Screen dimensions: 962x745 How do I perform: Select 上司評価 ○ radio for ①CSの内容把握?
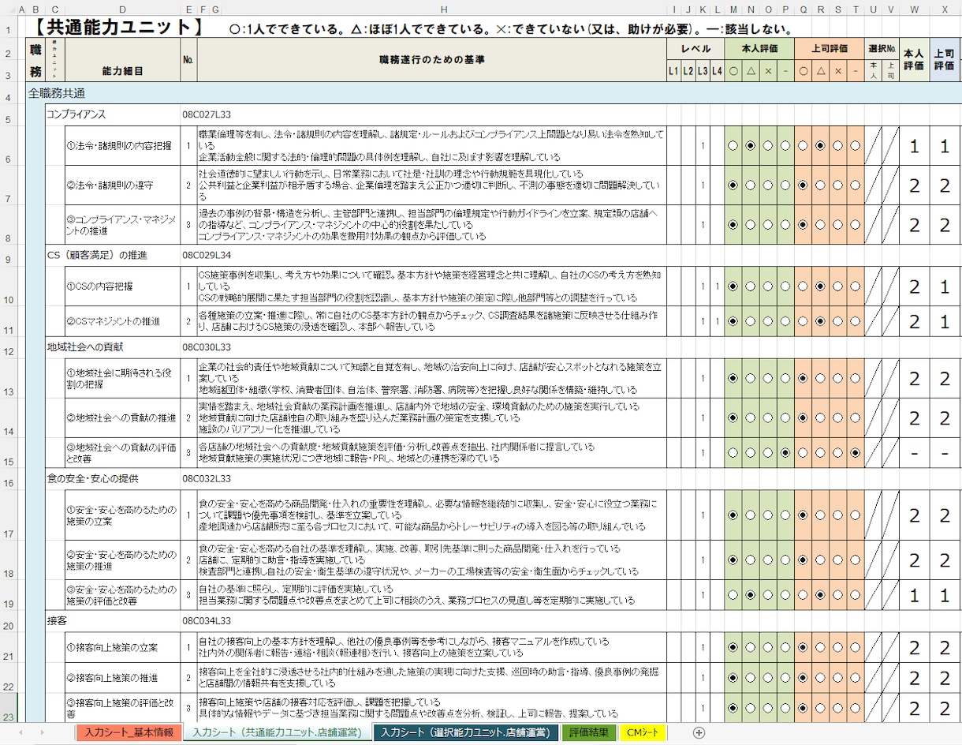point(803,286)
